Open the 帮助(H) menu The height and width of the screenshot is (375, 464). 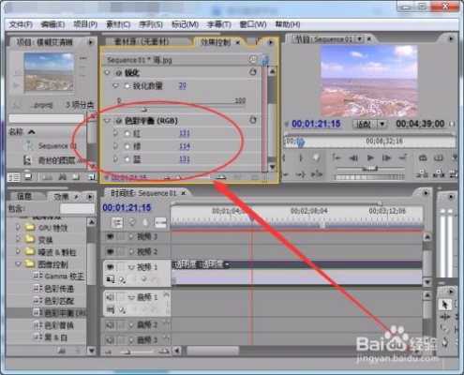287,24
